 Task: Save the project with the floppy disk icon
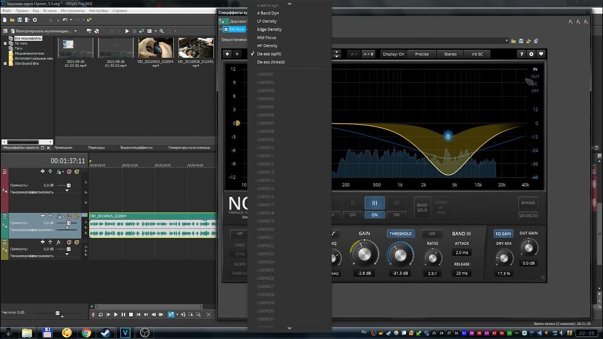[20, 20]
